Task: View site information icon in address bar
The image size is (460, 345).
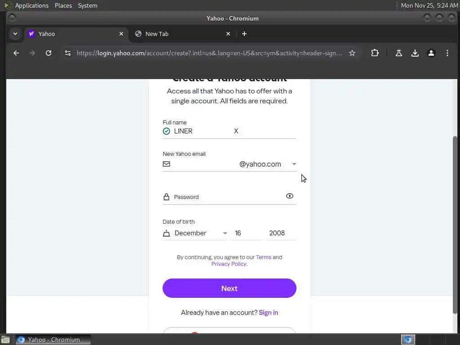Action: point(68,53)
